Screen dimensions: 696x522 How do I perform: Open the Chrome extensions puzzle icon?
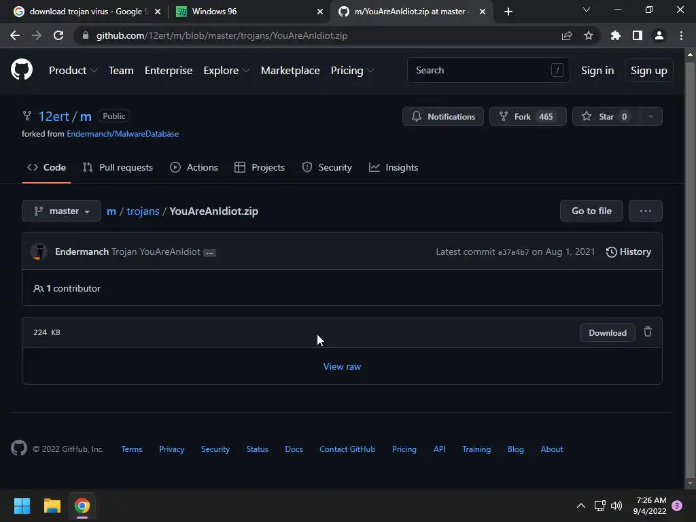pos(615,35)
